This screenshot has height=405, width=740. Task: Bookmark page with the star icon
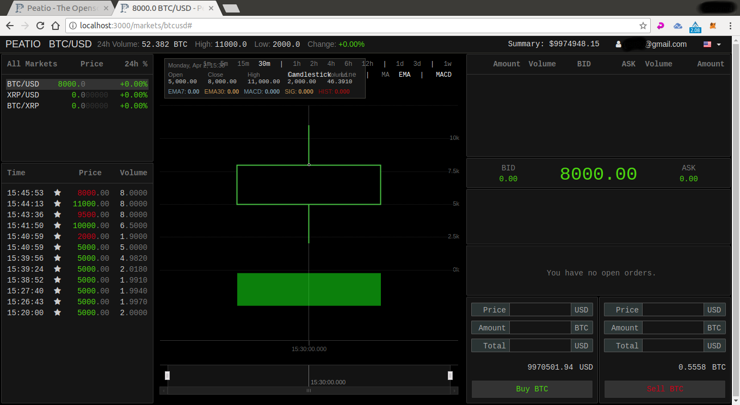[x=643, y=26]
